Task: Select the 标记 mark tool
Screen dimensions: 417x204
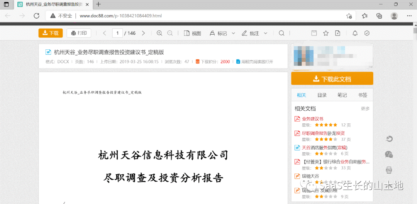Action: (219, 33)
